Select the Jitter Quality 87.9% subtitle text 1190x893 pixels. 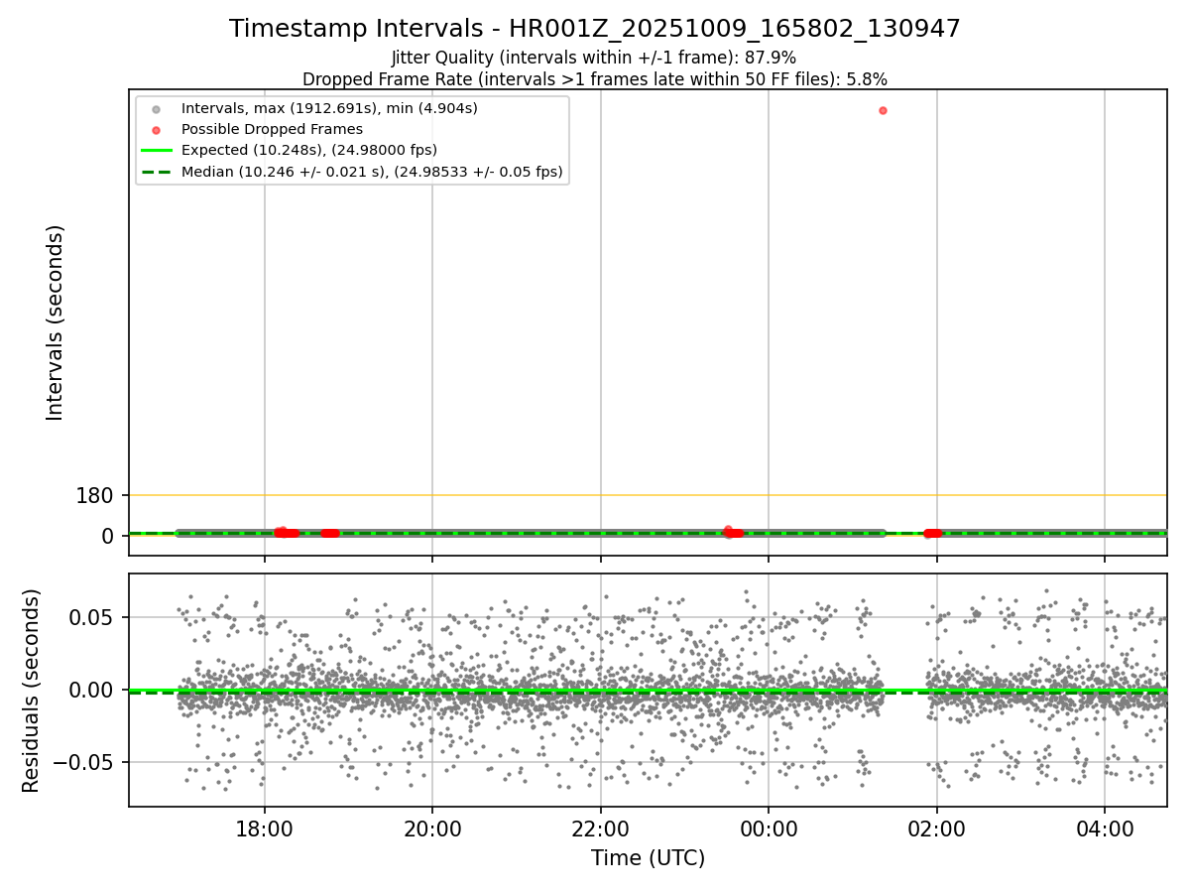click(x=594, y=59)
